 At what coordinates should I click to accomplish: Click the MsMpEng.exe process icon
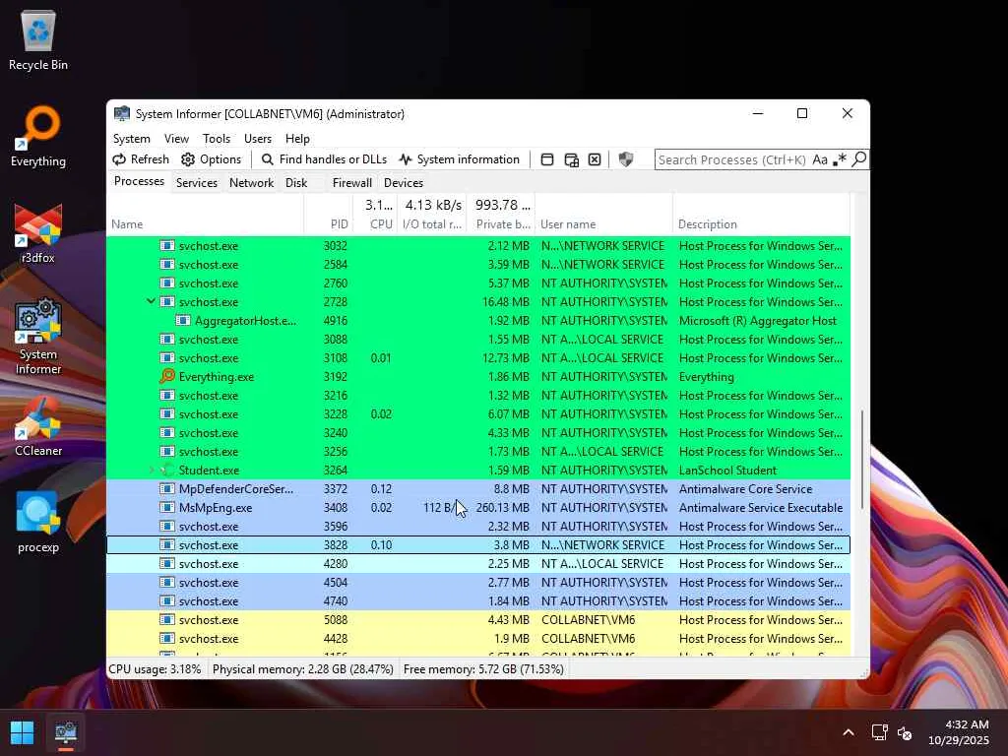point(167,507)
